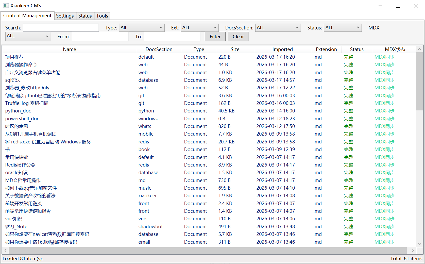
Task: Open the Type filter dropdown
Action: (x=142, y=28)
